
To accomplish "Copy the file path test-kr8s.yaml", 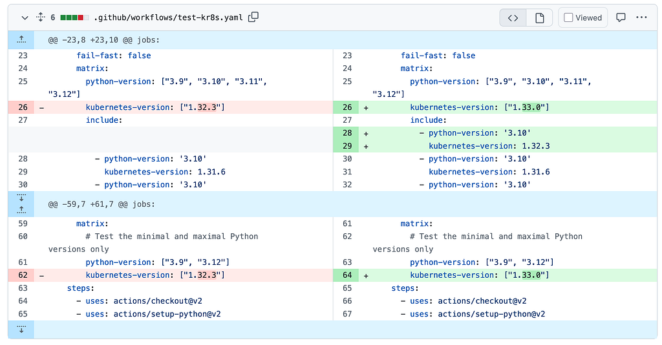I will point(253,17).
